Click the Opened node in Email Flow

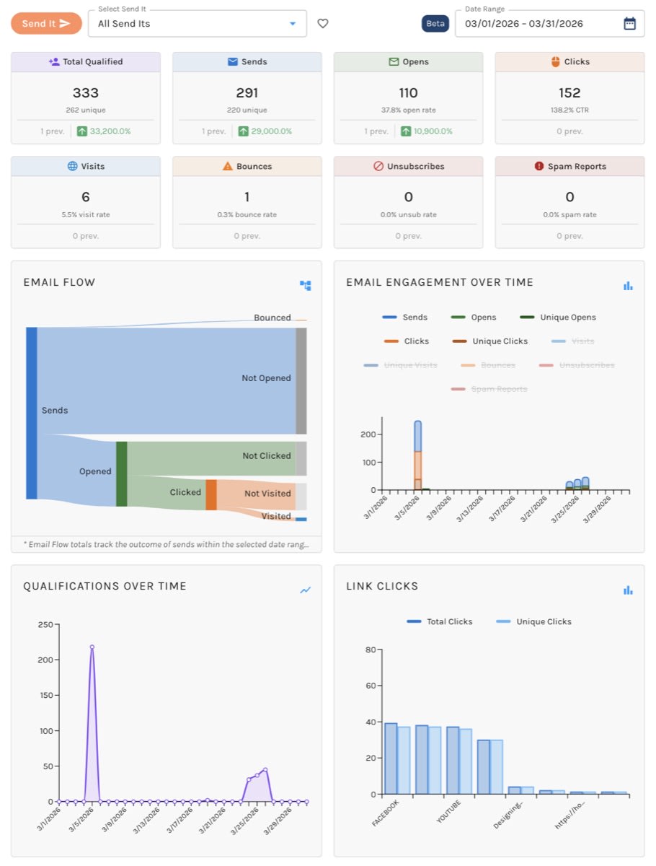coord(121,474)
